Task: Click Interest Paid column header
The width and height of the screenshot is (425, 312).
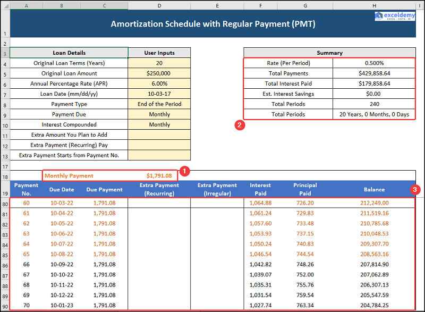Action: [260, 189]
